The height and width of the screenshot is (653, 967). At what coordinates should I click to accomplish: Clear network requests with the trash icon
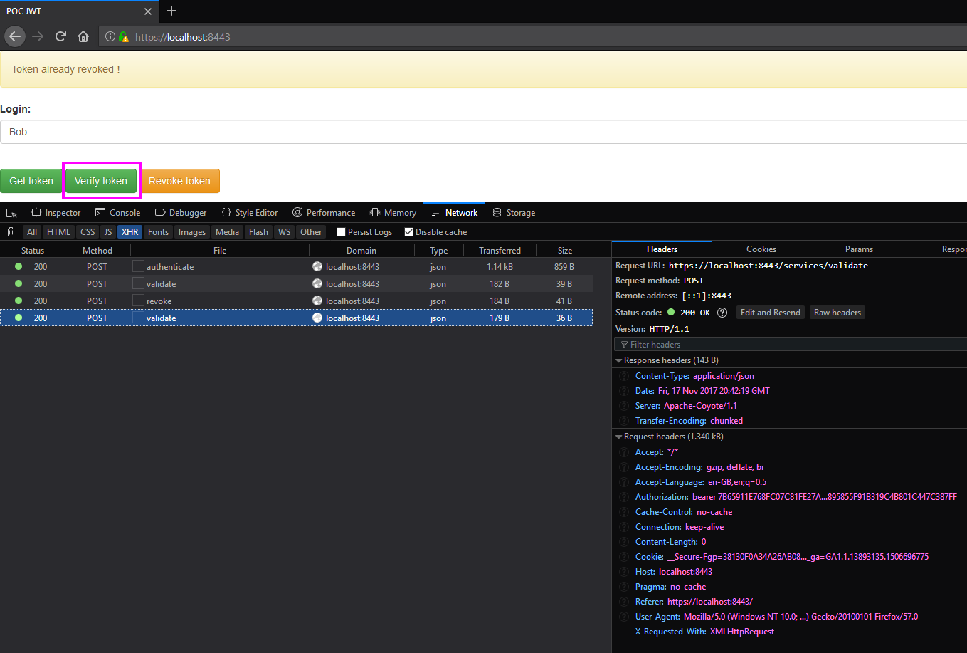tap(11, 232)
